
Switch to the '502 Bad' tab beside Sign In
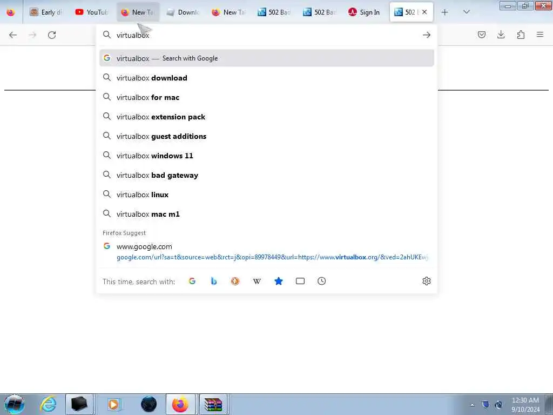(x=320, y=12)
